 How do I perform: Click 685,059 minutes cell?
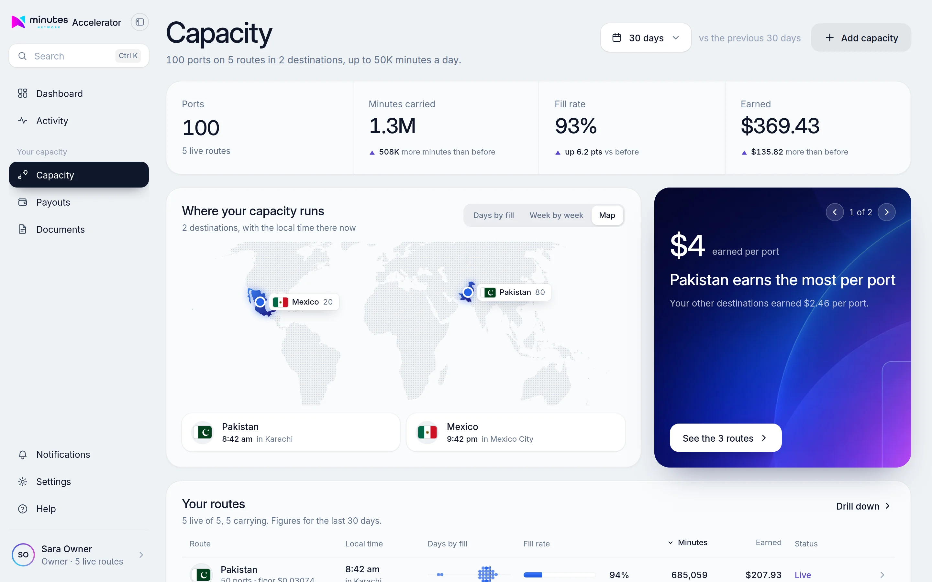689,575
